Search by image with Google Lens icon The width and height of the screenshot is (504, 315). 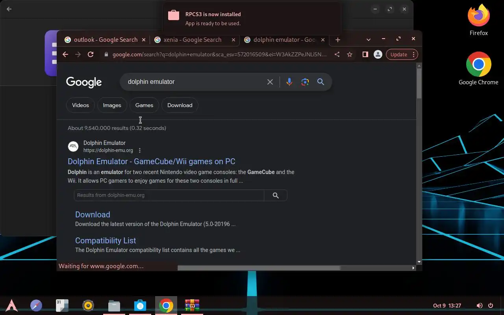305,82
